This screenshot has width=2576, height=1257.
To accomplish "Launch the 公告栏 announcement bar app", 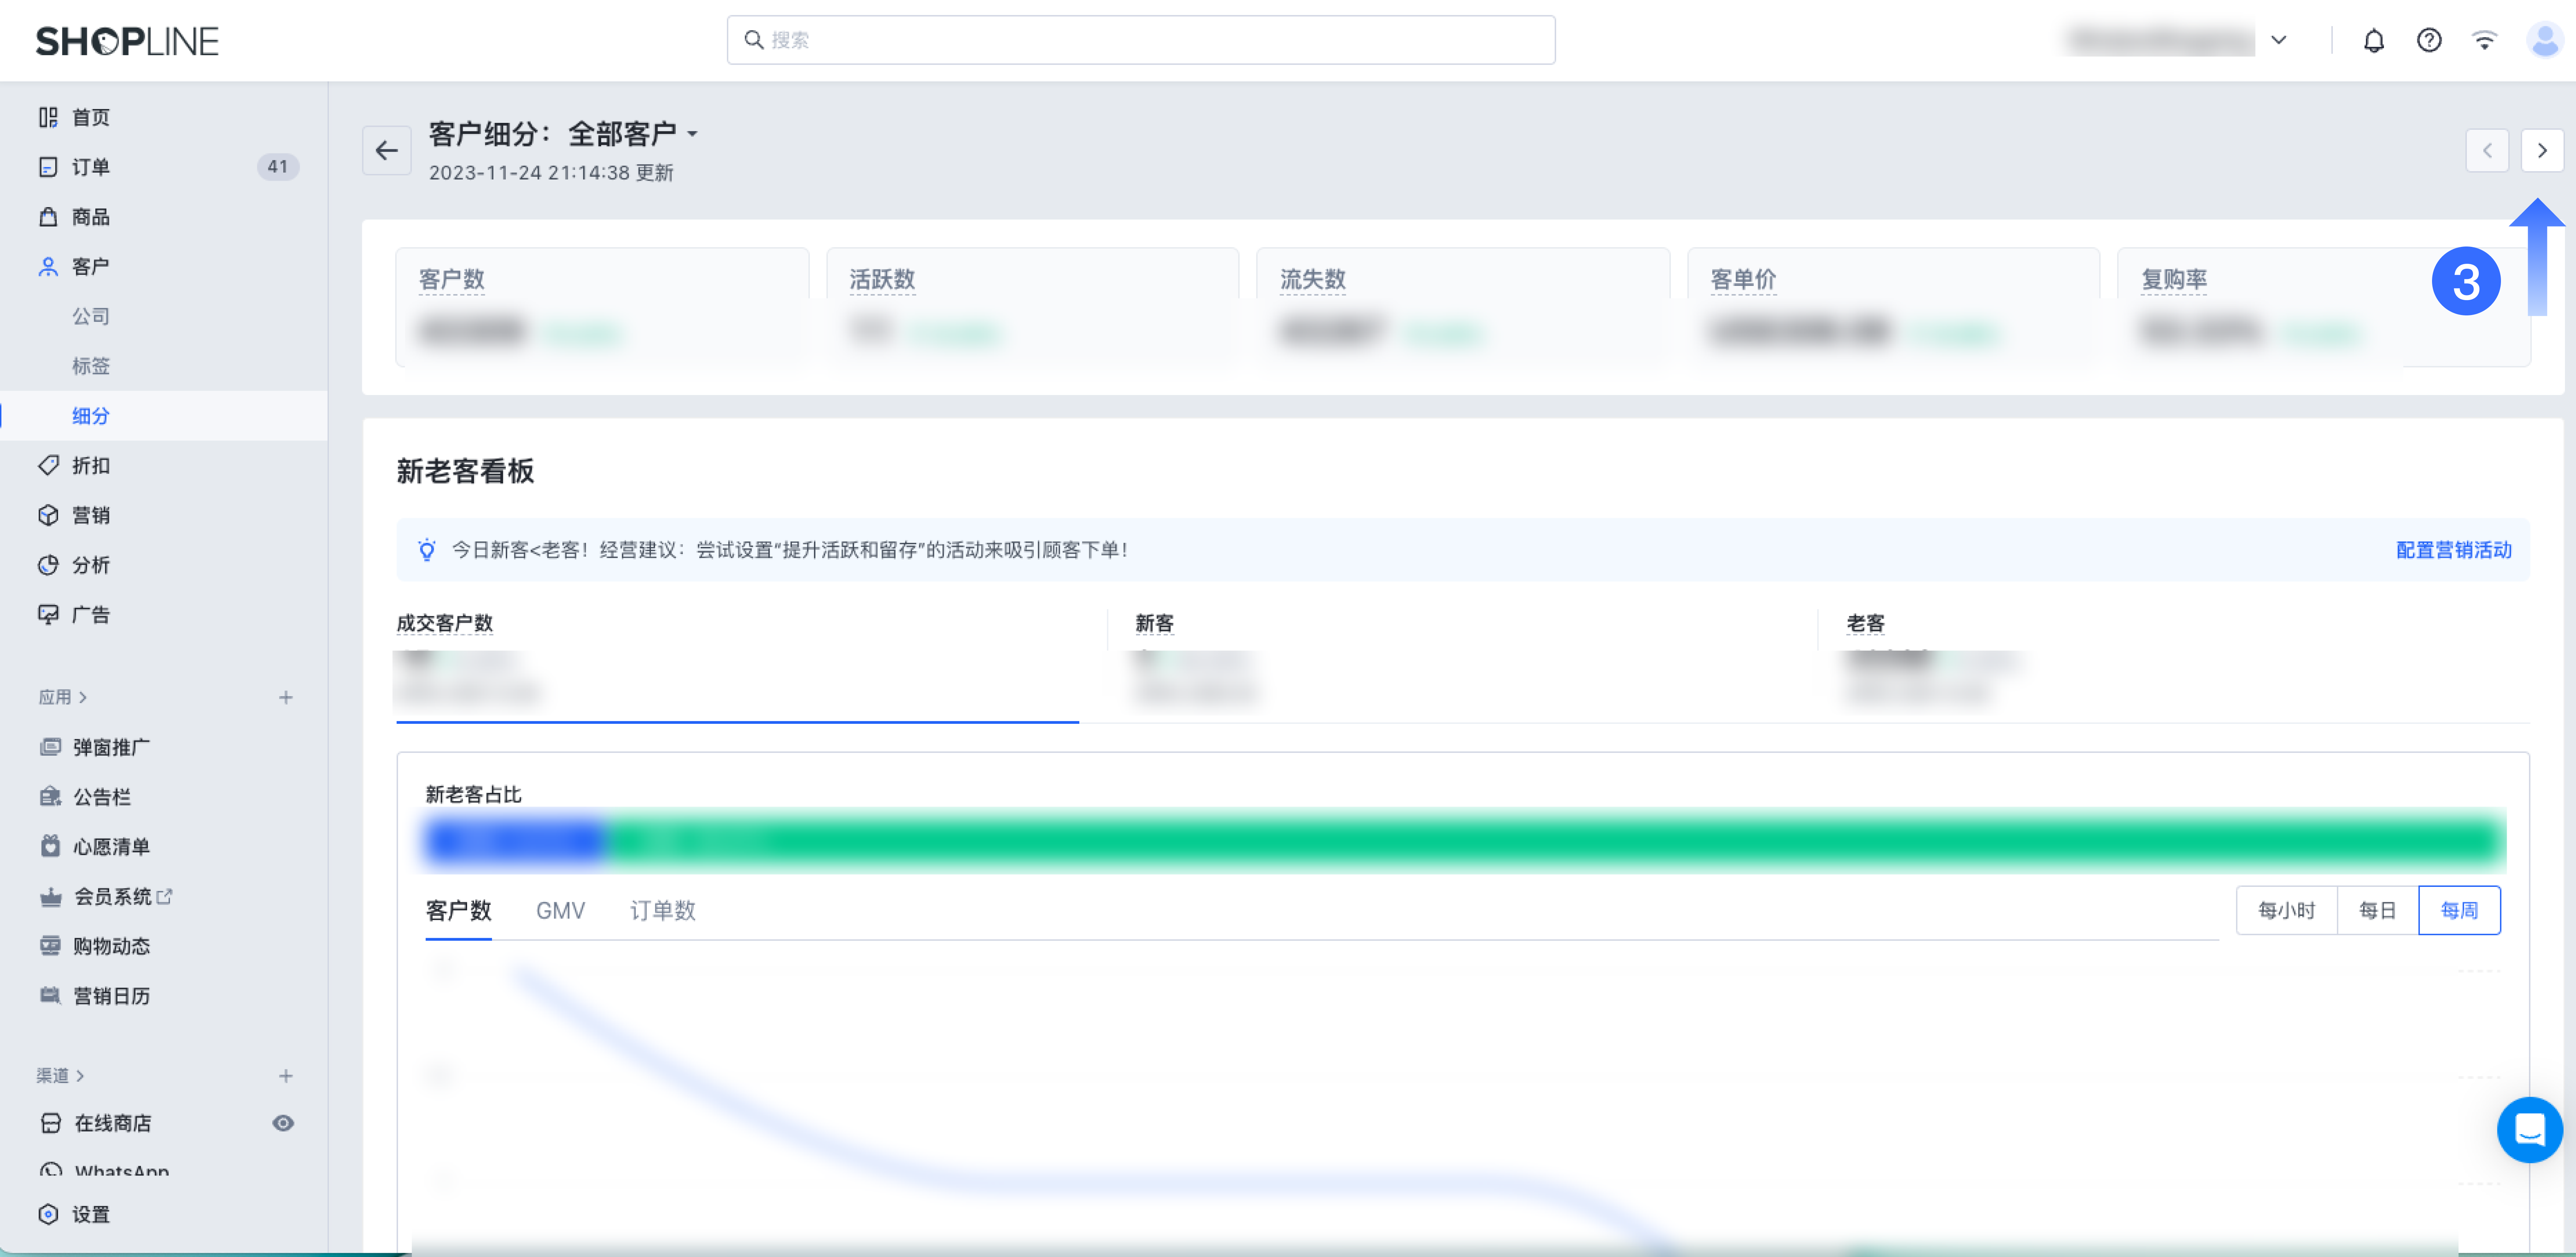I will pyautogui.click(x=102, y=797).
